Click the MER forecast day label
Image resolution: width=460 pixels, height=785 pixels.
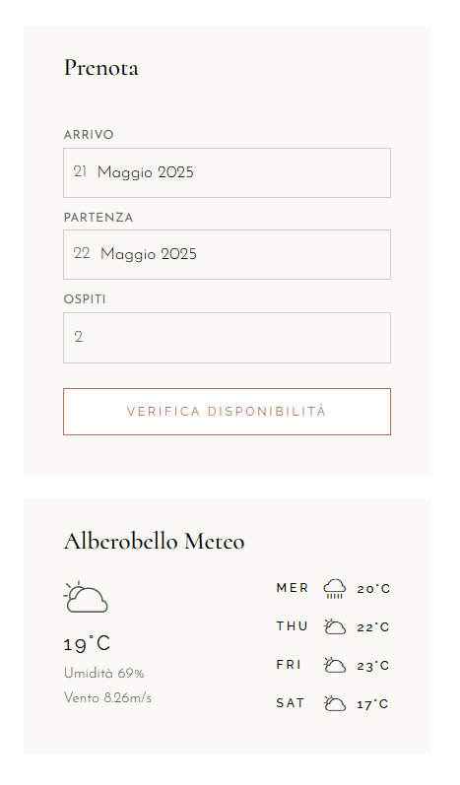293,588
